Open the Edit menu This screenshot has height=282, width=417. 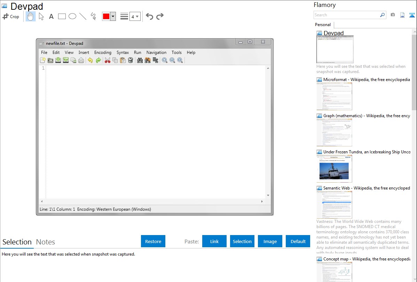click(x=56, y=53)
